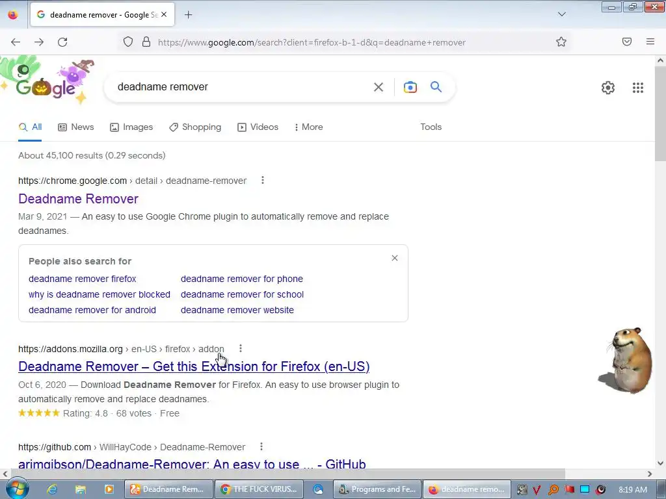Click the red flag tray icon
666x499 pixels.
coord(569,489)
